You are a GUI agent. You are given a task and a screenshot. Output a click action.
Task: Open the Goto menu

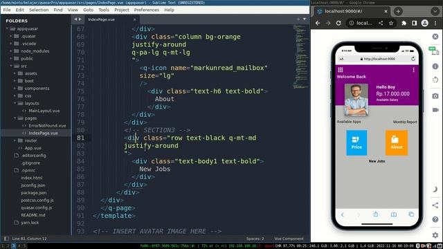coord(88,10)
